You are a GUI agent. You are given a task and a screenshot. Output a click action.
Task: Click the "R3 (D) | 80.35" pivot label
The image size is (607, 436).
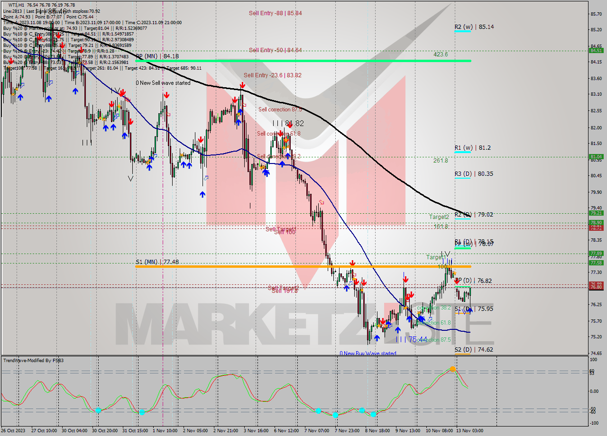(474, 174)
